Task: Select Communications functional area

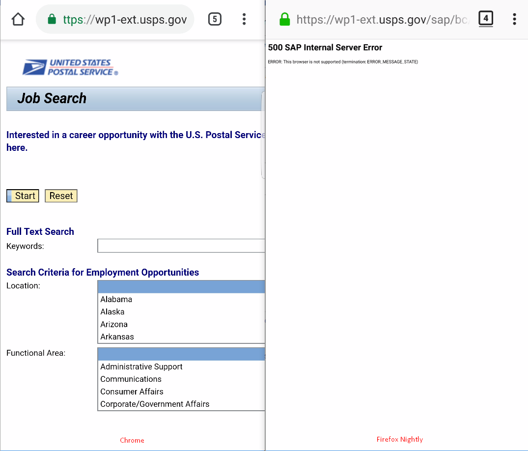Action: [x=181, y=379]
